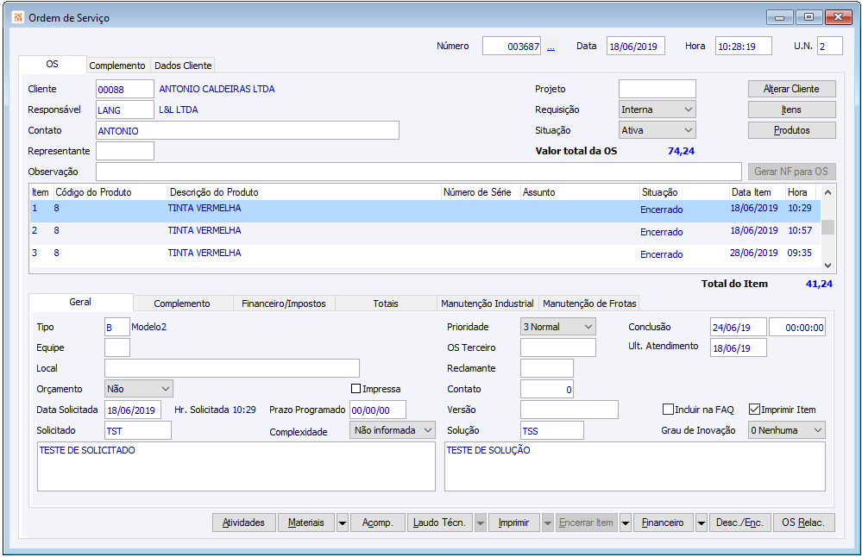The width and height of the screenshot is (862, 557).
Task: Open the Financeiro/Impostos tab
Action: (x=283, y=304)
